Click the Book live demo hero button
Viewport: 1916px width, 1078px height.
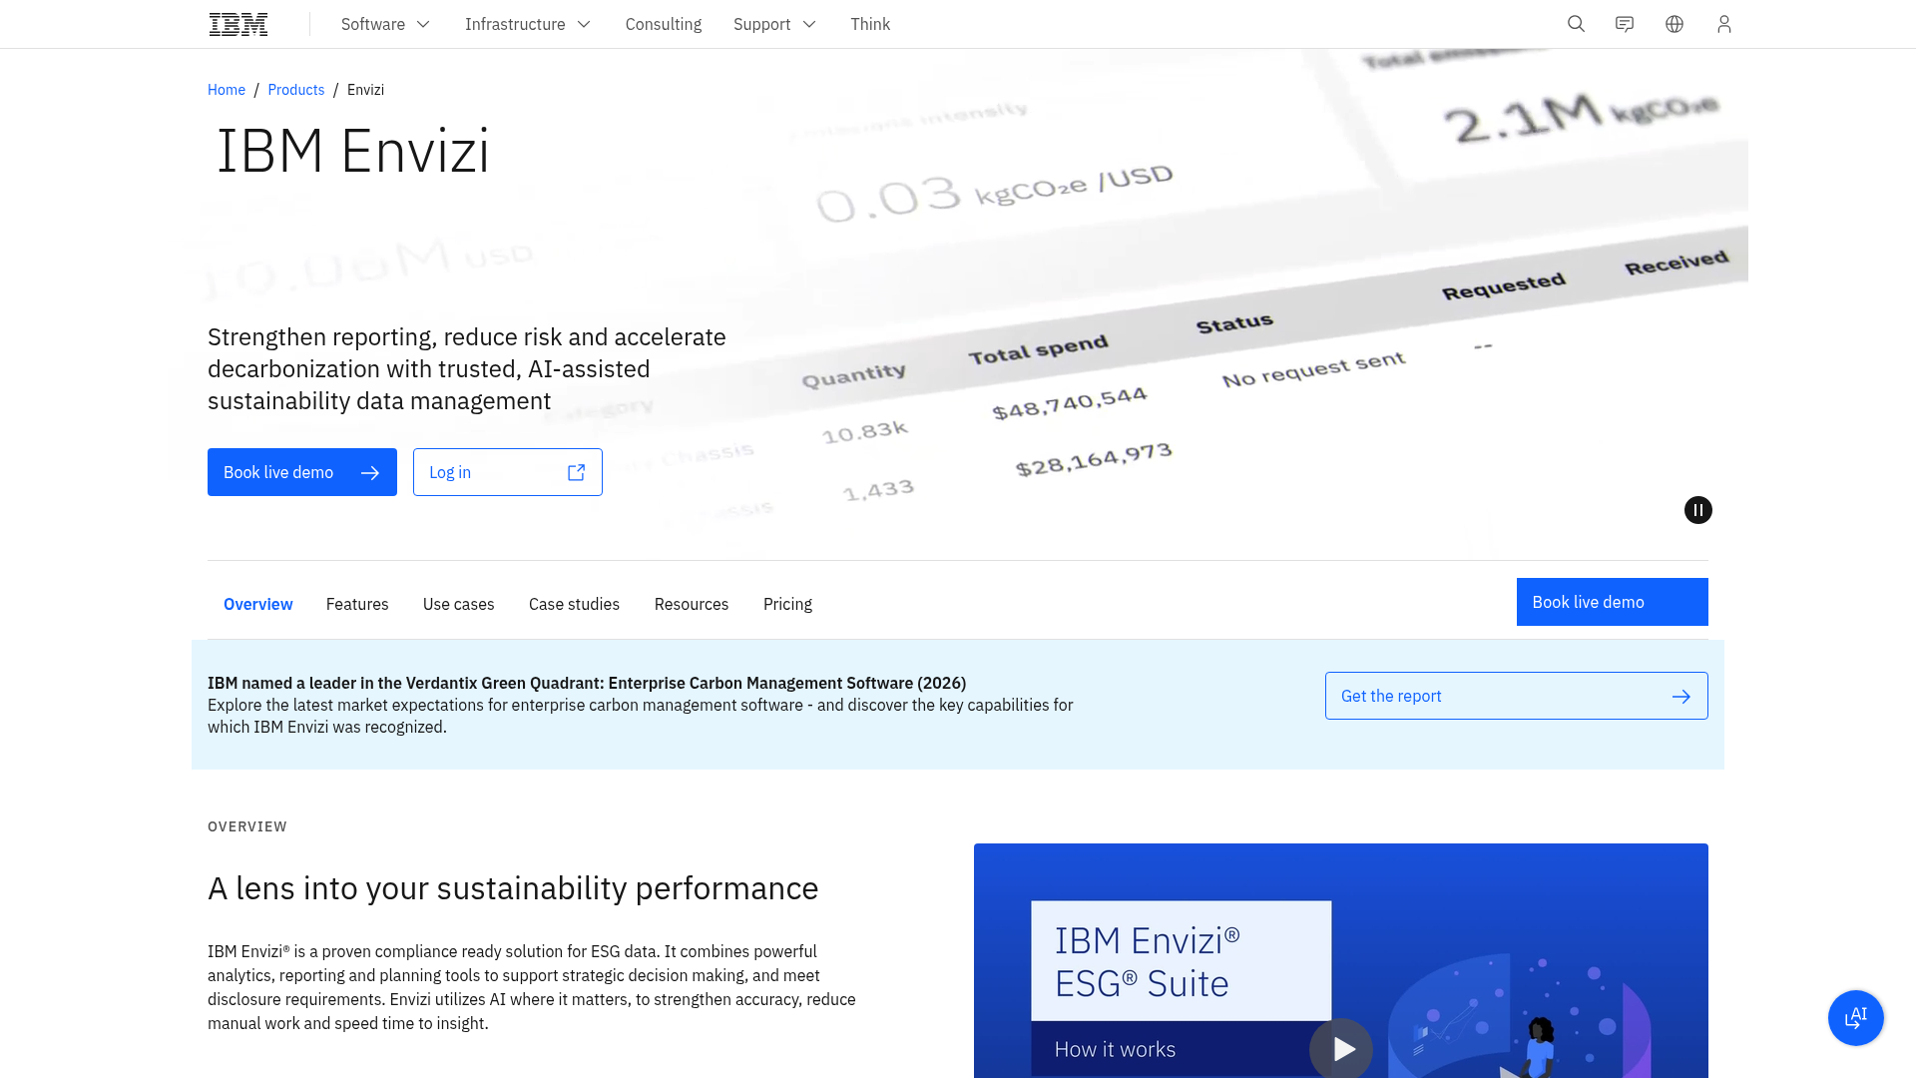click(302, 472)
